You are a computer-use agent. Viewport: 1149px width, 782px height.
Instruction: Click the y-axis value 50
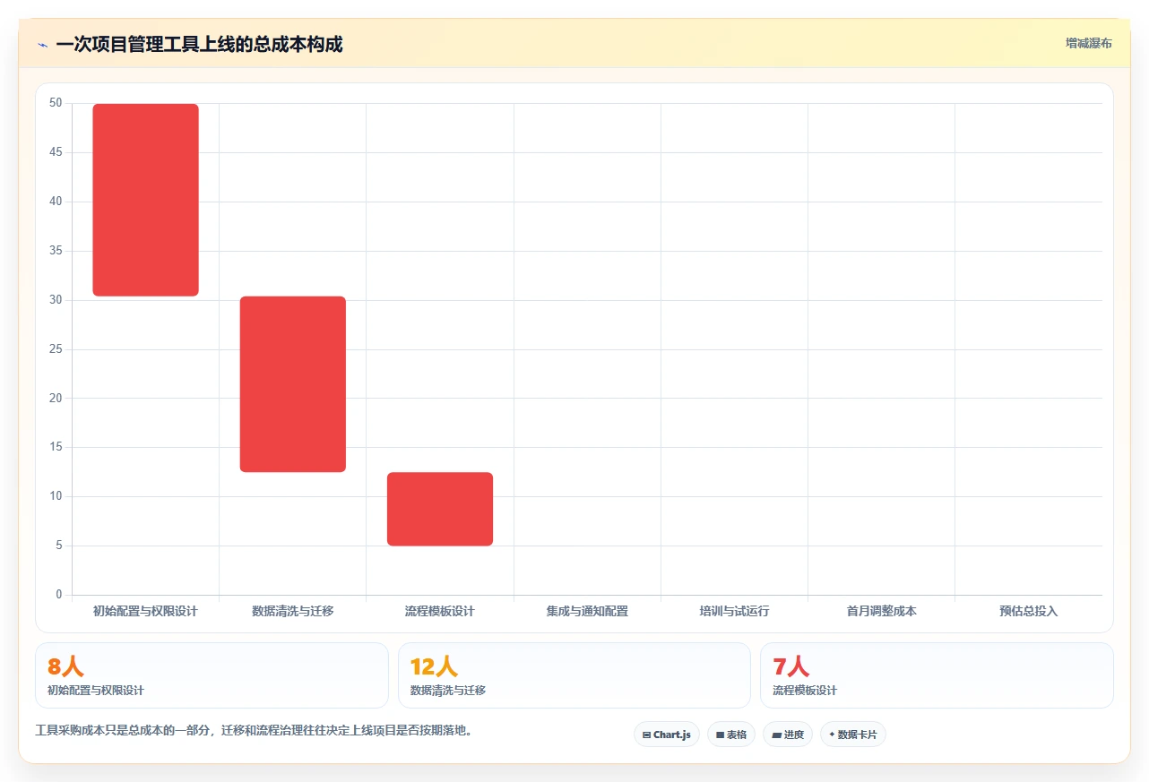pyautogui.click(x=56, y=103)
